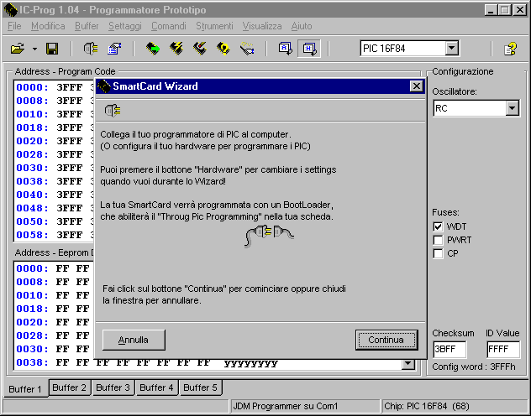Select program code address 0058 row
This screenshot has height=416, width=531.
54,235
